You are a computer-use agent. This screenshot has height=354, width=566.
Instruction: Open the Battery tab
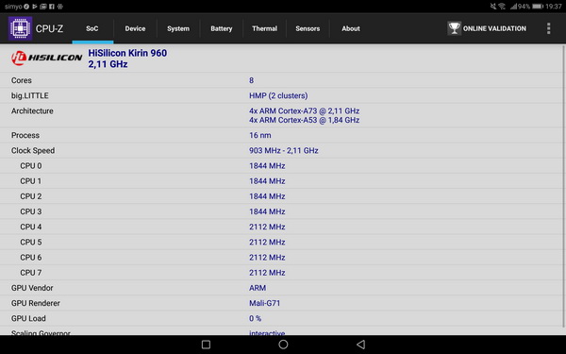pos(222,28)
